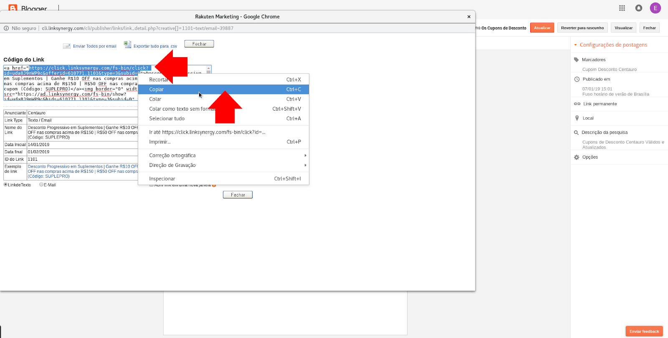Click the code textarea scrollbar up arrow
The image size is (668, 338).
click(x=209, y=68)
